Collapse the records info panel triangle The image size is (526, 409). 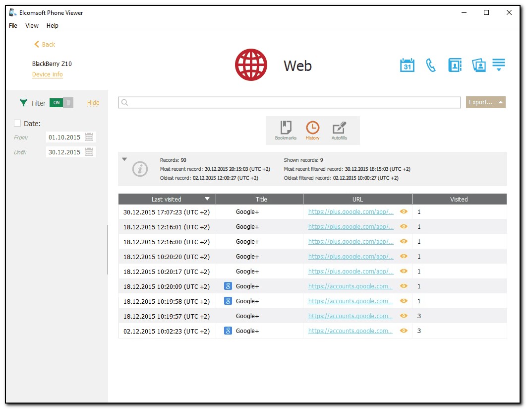(124, 159)
